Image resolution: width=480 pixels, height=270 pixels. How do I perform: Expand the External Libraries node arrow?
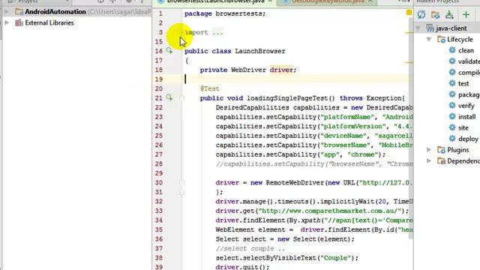coord(7,22)
